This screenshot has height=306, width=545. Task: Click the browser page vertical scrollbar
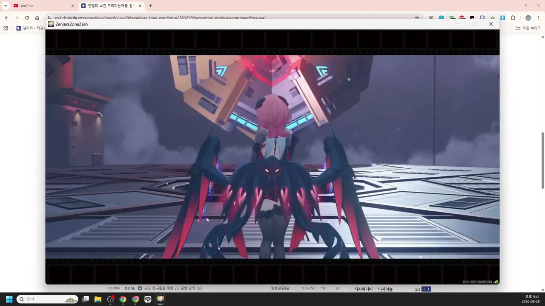point(542,160)
